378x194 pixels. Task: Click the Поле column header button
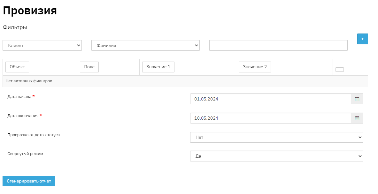click(89, 67)
